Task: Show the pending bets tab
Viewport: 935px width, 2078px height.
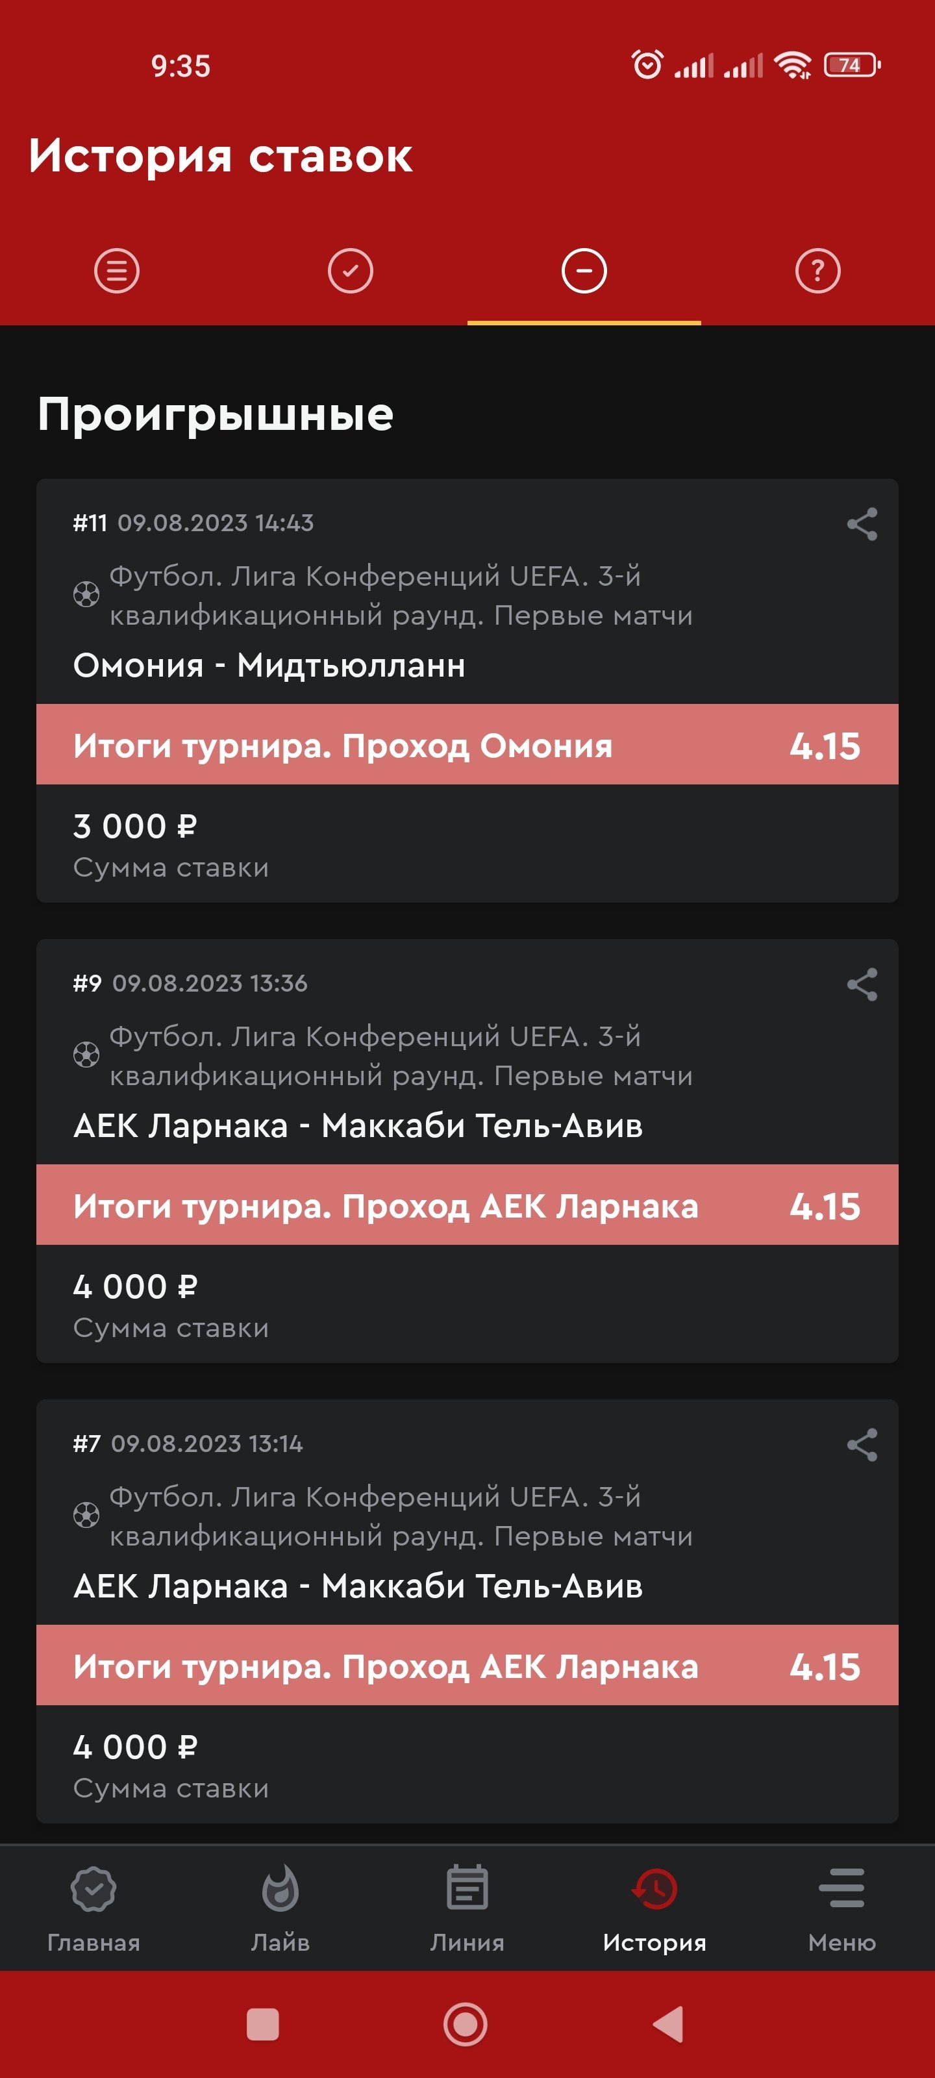Action: pos(817,270)
